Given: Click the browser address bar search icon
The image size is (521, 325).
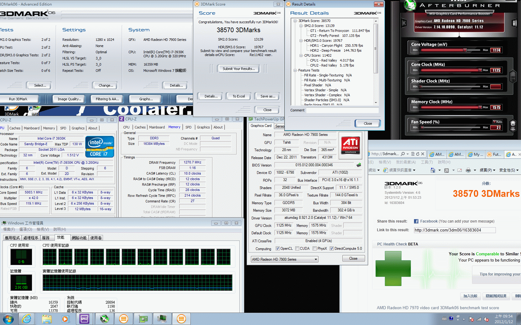Looking at the screenshot, I should point(403,154).
